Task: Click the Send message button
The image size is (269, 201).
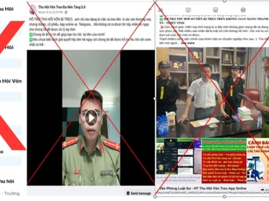Action: [139, 193]
